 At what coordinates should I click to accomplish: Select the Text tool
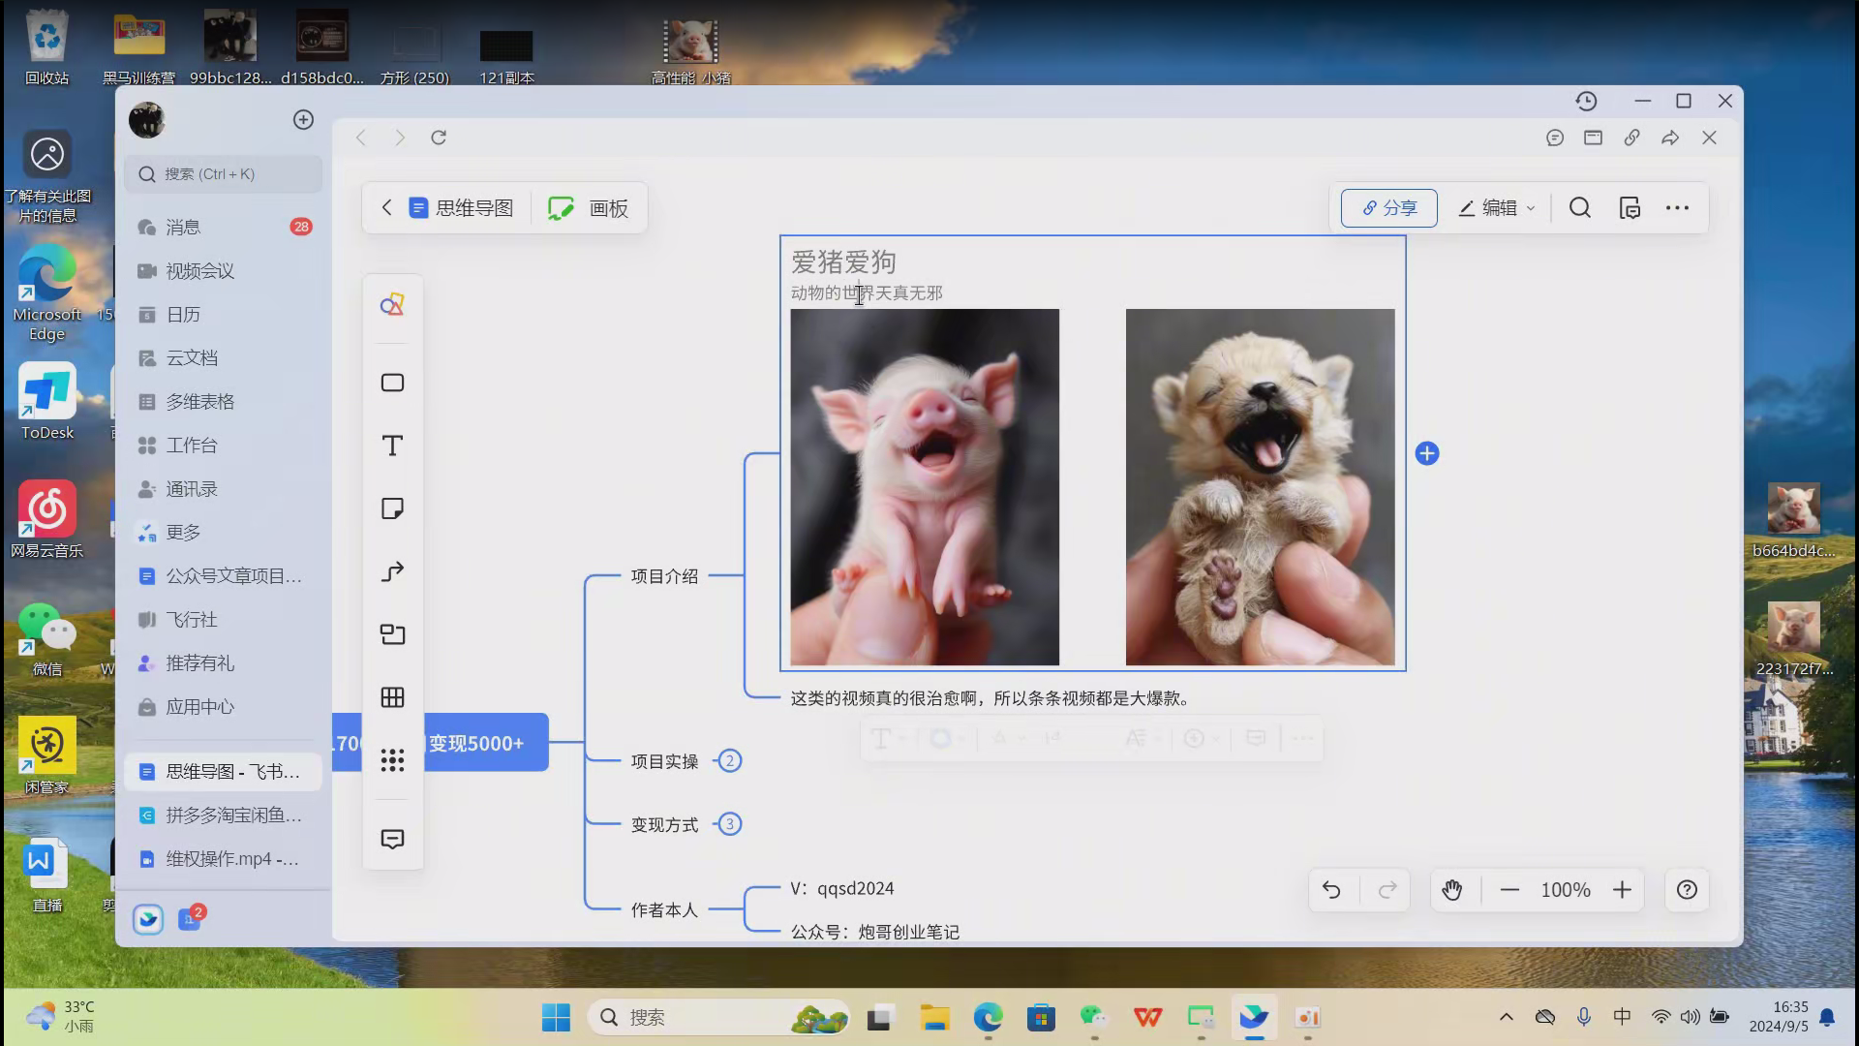coord(392,446)
